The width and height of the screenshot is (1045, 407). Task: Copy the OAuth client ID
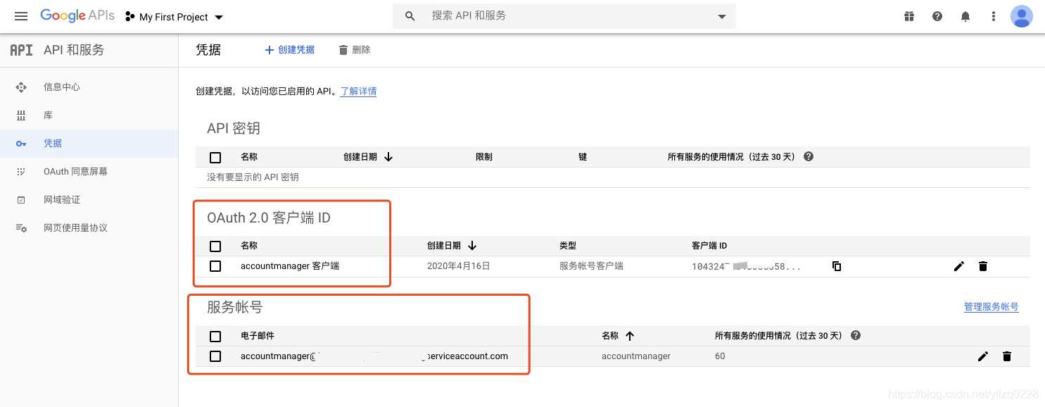point(837,266)
